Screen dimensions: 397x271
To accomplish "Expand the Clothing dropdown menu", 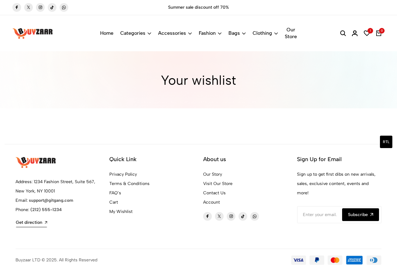I will (x=265, y=33).
